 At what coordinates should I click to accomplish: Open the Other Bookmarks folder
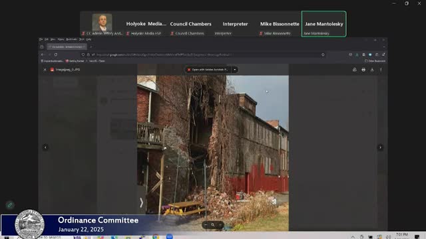point(375,61)
